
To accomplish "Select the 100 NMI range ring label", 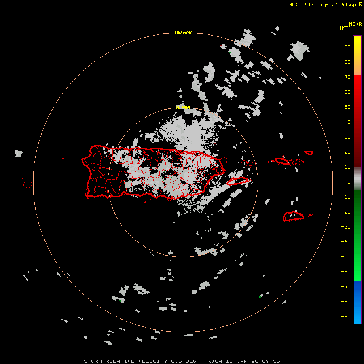I will (x=183, y=32).
